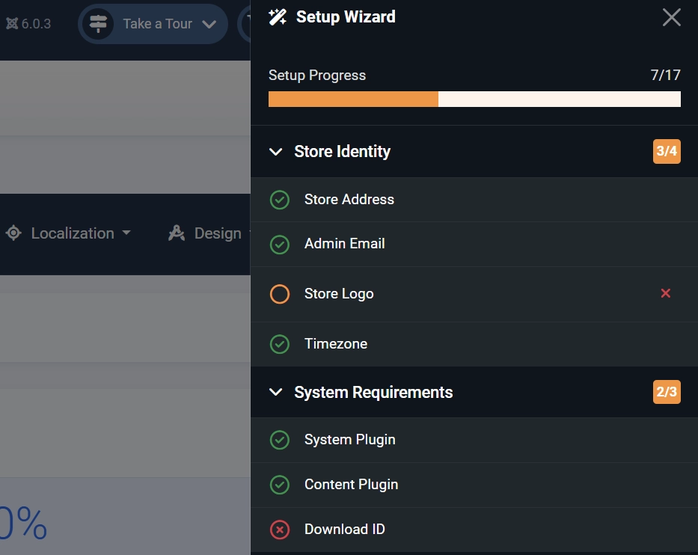Open the Take a Tour dropdown arrow
This screenshot has height=555, width=698.
click(209, 24)
